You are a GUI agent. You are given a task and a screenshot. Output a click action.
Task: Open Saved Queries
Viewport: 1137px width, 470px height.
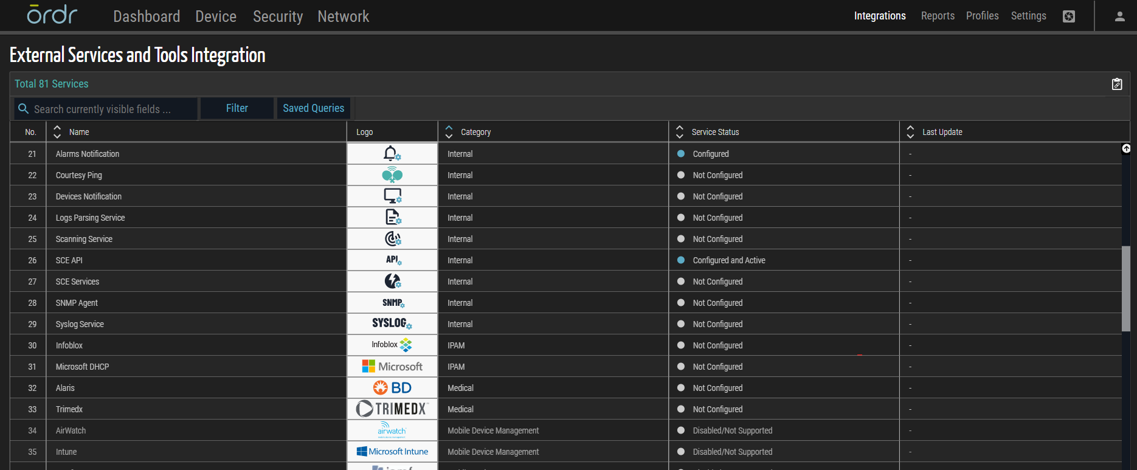313,108
